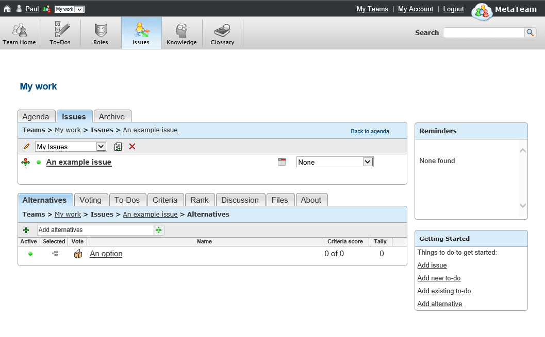Select the Voting tab

(91, 200)
